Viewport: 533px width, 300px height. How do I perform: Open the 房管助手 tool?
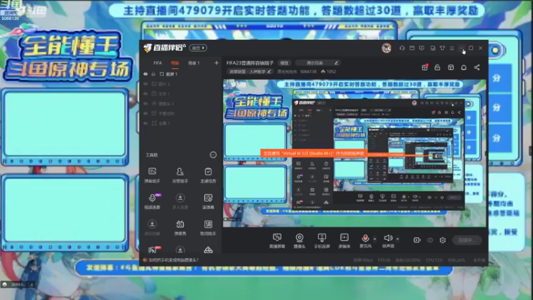pyautogui.click(x=180, y=175)
